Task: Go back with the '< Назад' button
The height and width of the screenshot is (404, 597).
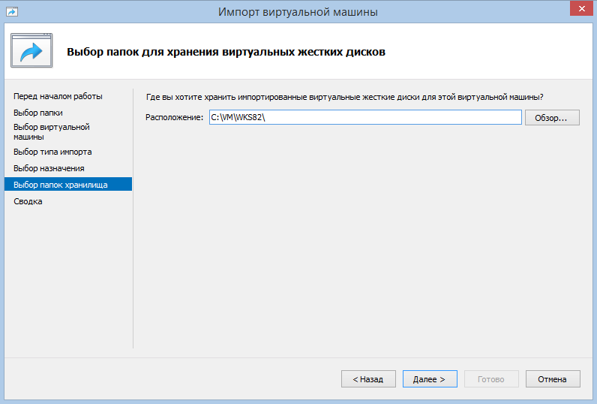Action: (x=368, y=379)
